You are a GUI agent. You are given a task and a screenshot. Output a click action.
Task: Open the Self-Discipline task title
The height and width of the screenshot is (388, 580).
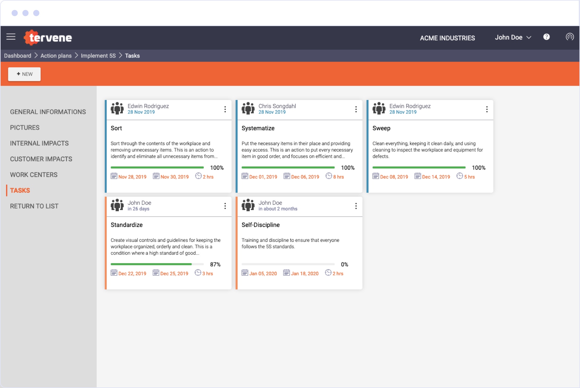click(261, 225)
